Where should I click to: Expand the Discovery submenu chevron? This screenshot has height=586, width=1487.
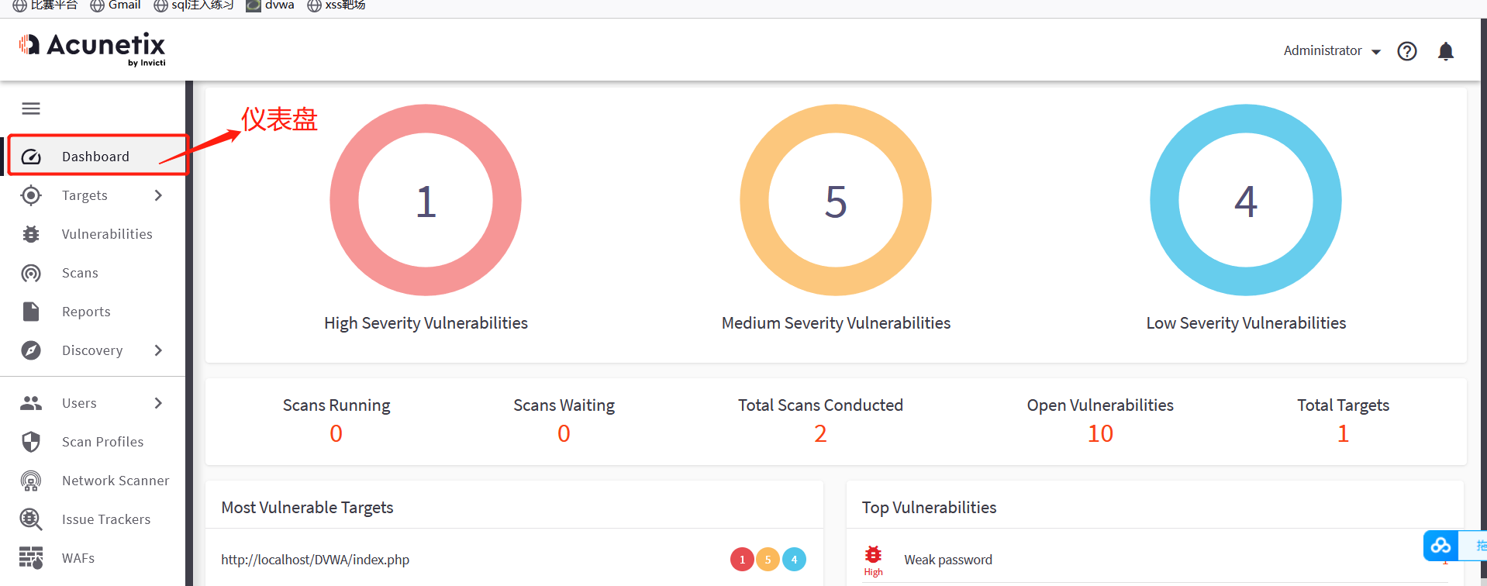click(x=158, y=350)
